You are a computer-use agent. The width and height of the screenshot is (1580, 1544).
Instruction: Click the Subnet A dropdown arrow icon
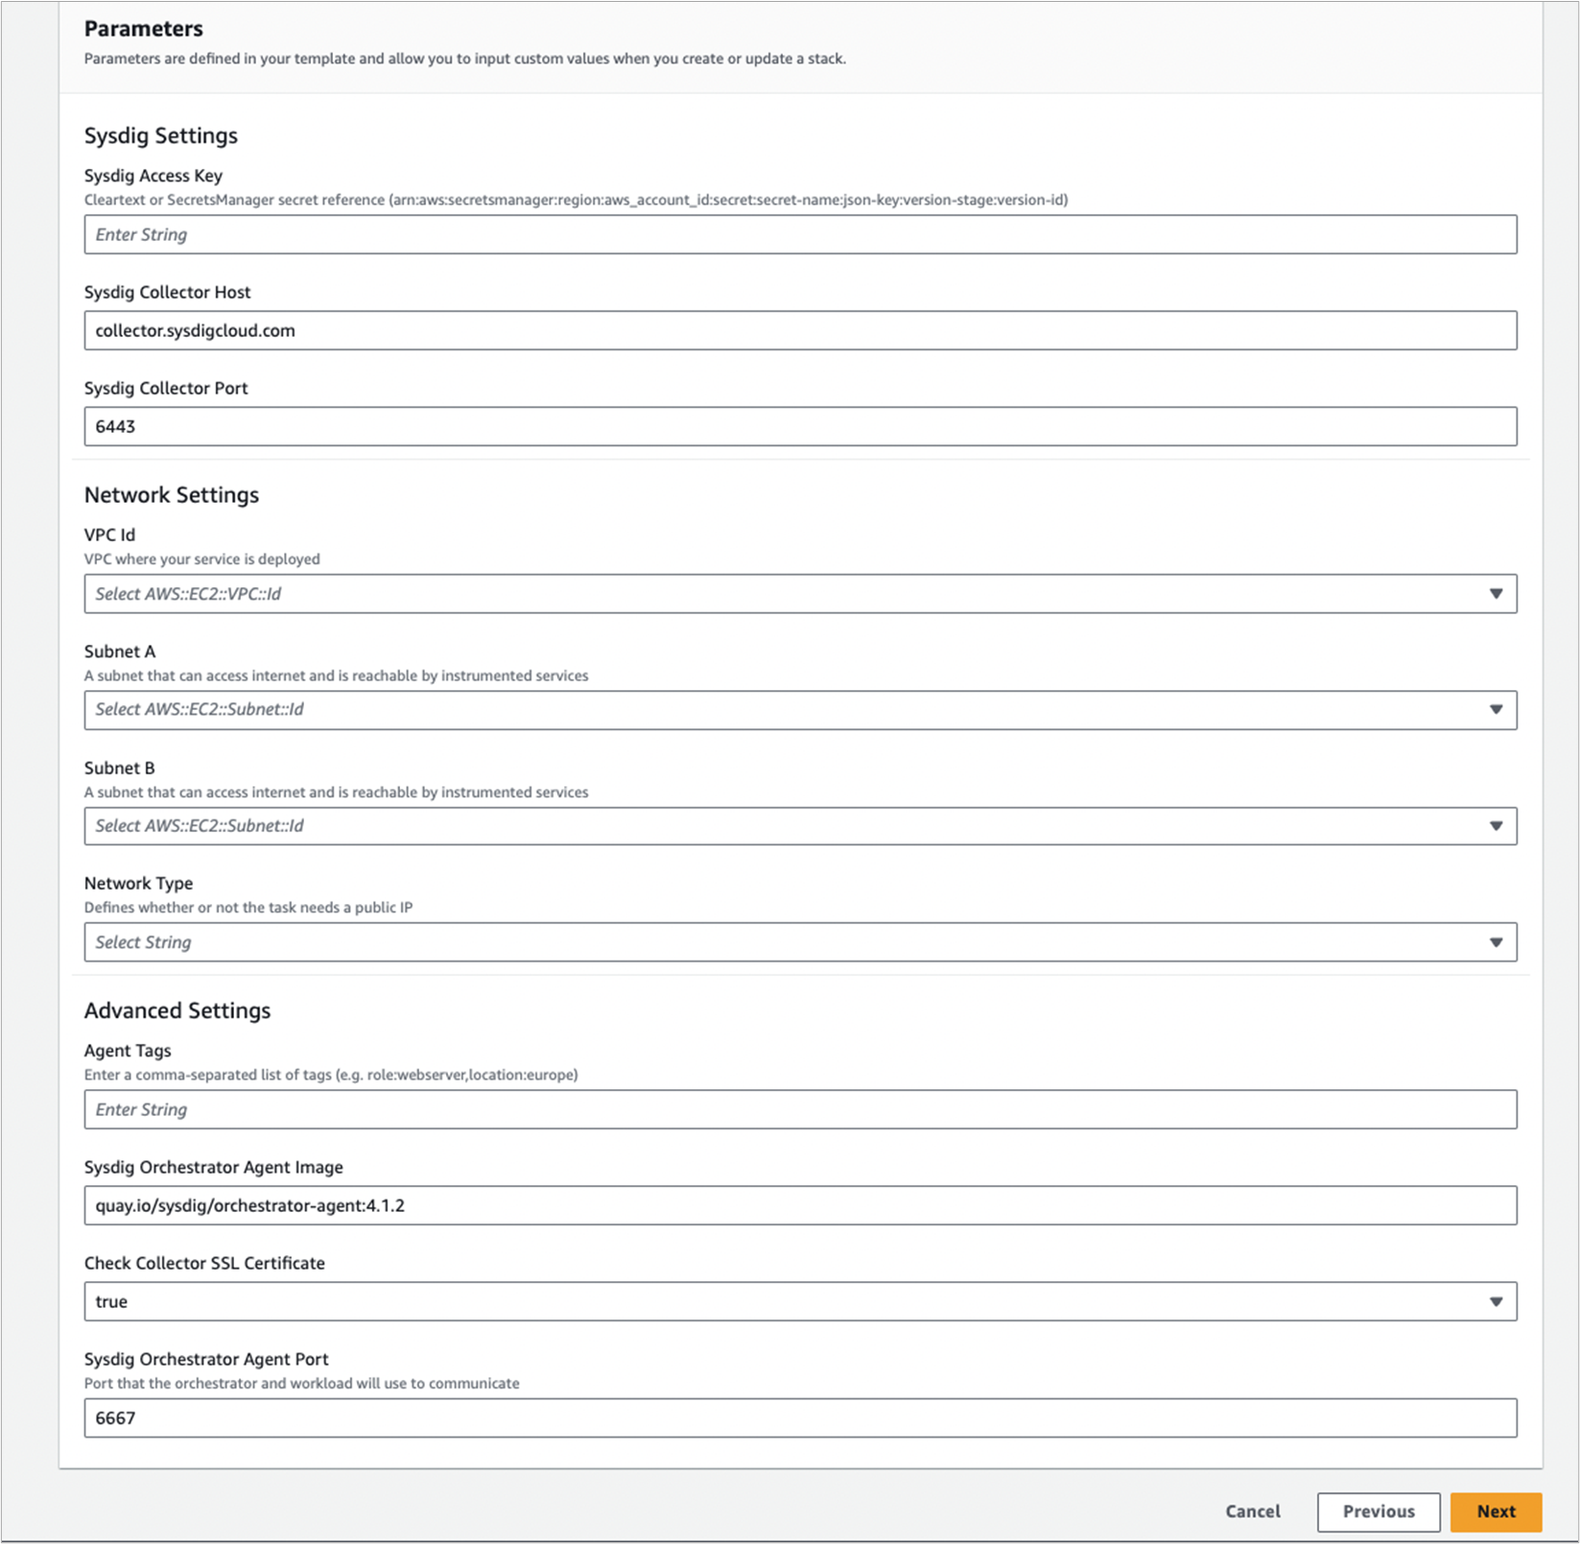click(1496, 710)
